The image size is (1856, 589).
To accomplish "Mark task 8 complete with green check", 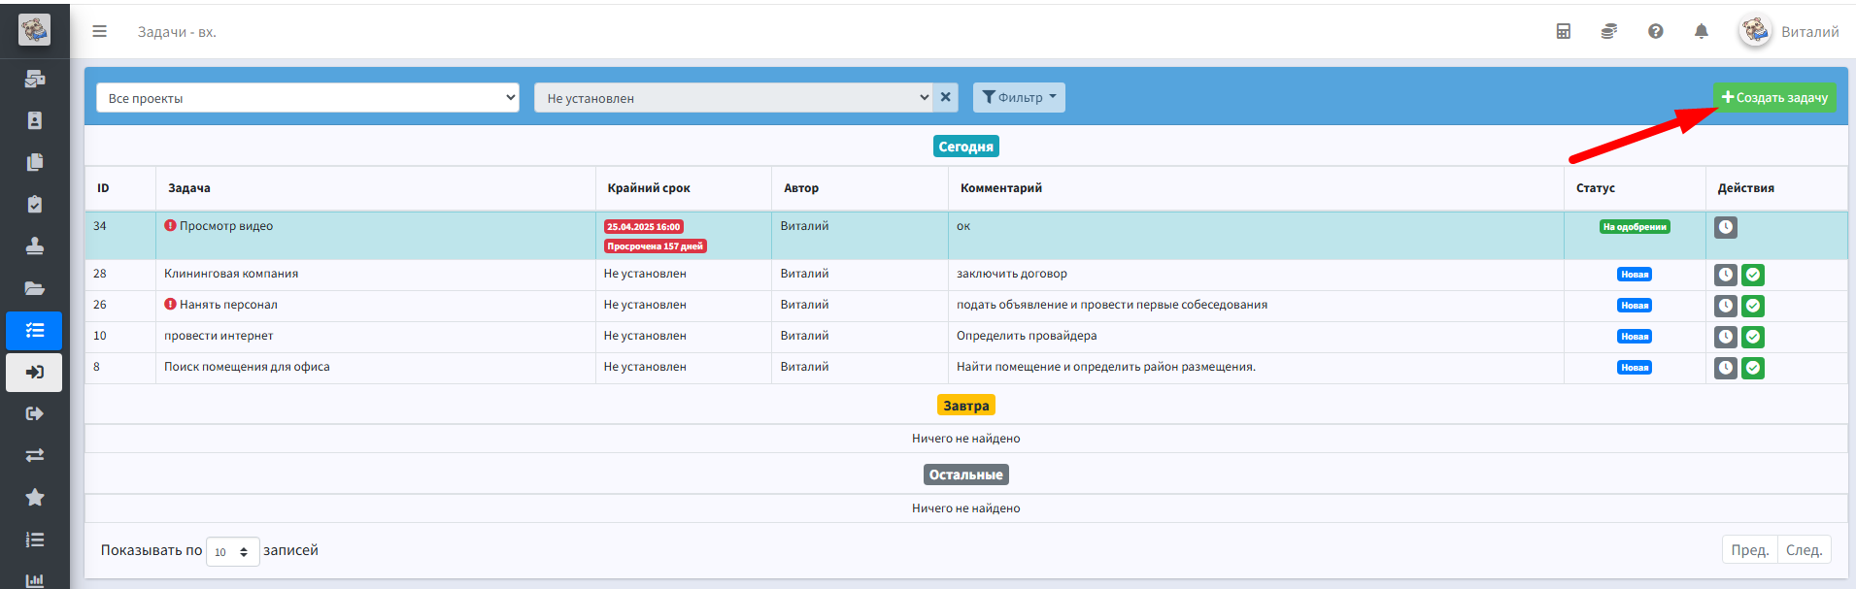I will coord(1752,368).
